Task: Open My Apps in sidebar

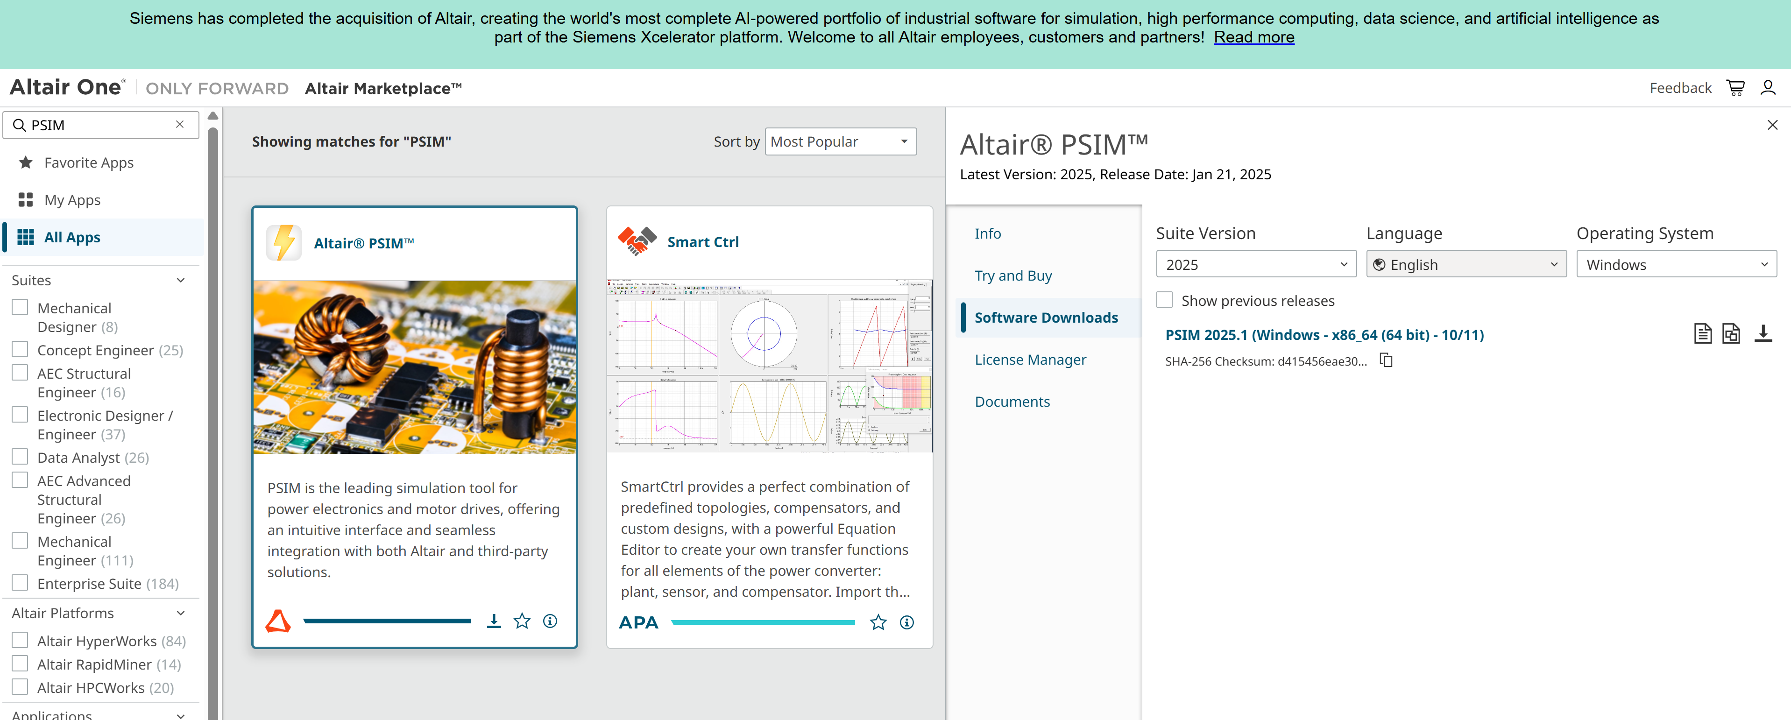Action: (x=72, y=200)
